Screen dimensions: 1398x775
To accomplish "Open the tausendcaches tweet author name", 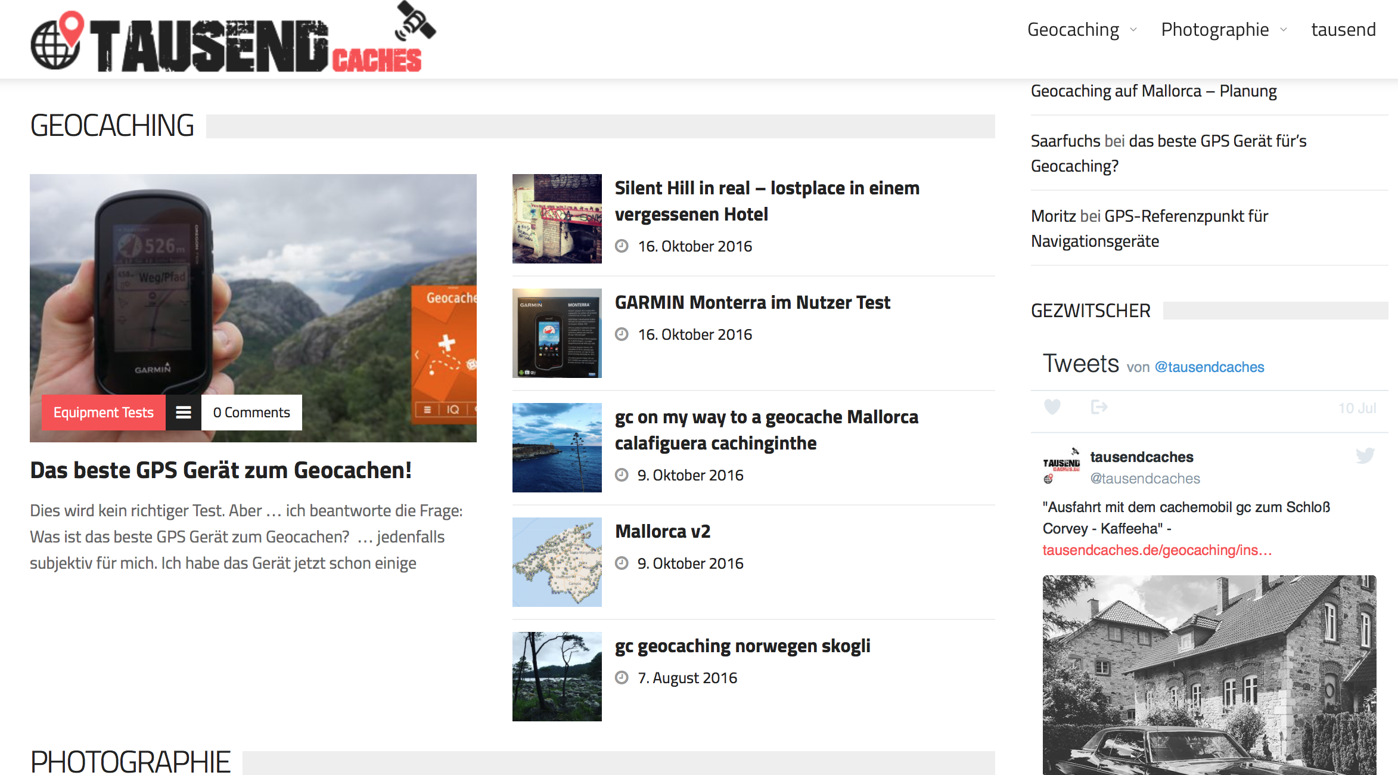I will (x=1142, y=457).
